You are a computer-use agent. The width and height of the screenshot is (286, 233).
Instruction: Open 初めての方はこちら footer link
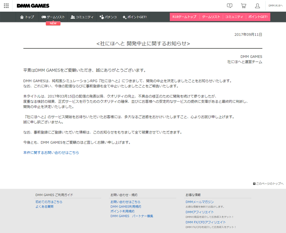pyautogui.click(x=49, y=202)
